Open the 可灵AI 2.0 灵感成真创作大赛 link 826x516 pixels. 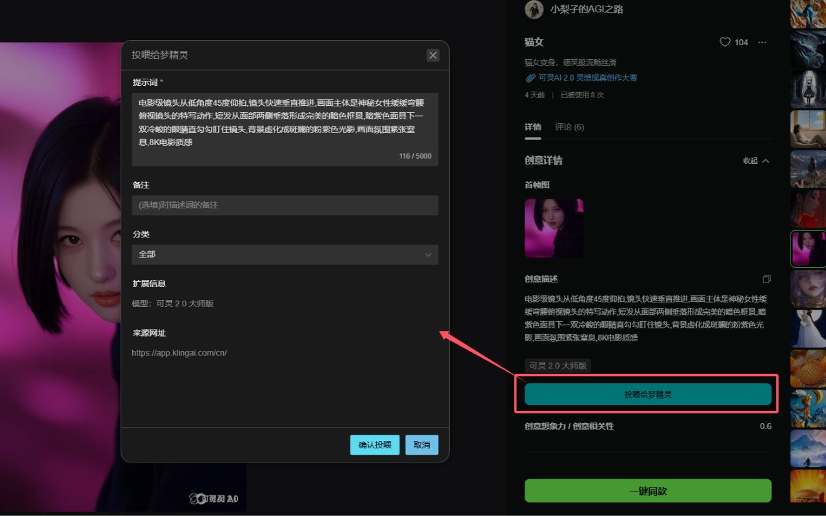[588, 78]
